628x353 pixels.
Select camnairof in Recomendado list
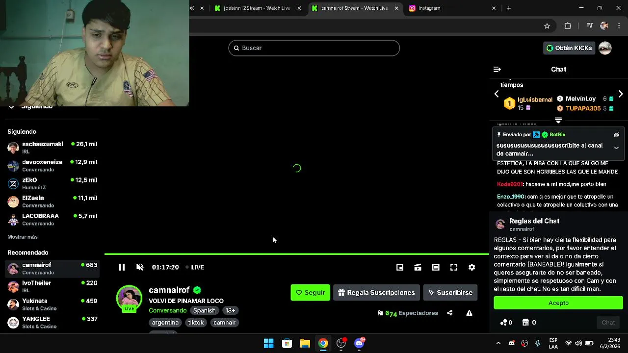coord(52,269)
